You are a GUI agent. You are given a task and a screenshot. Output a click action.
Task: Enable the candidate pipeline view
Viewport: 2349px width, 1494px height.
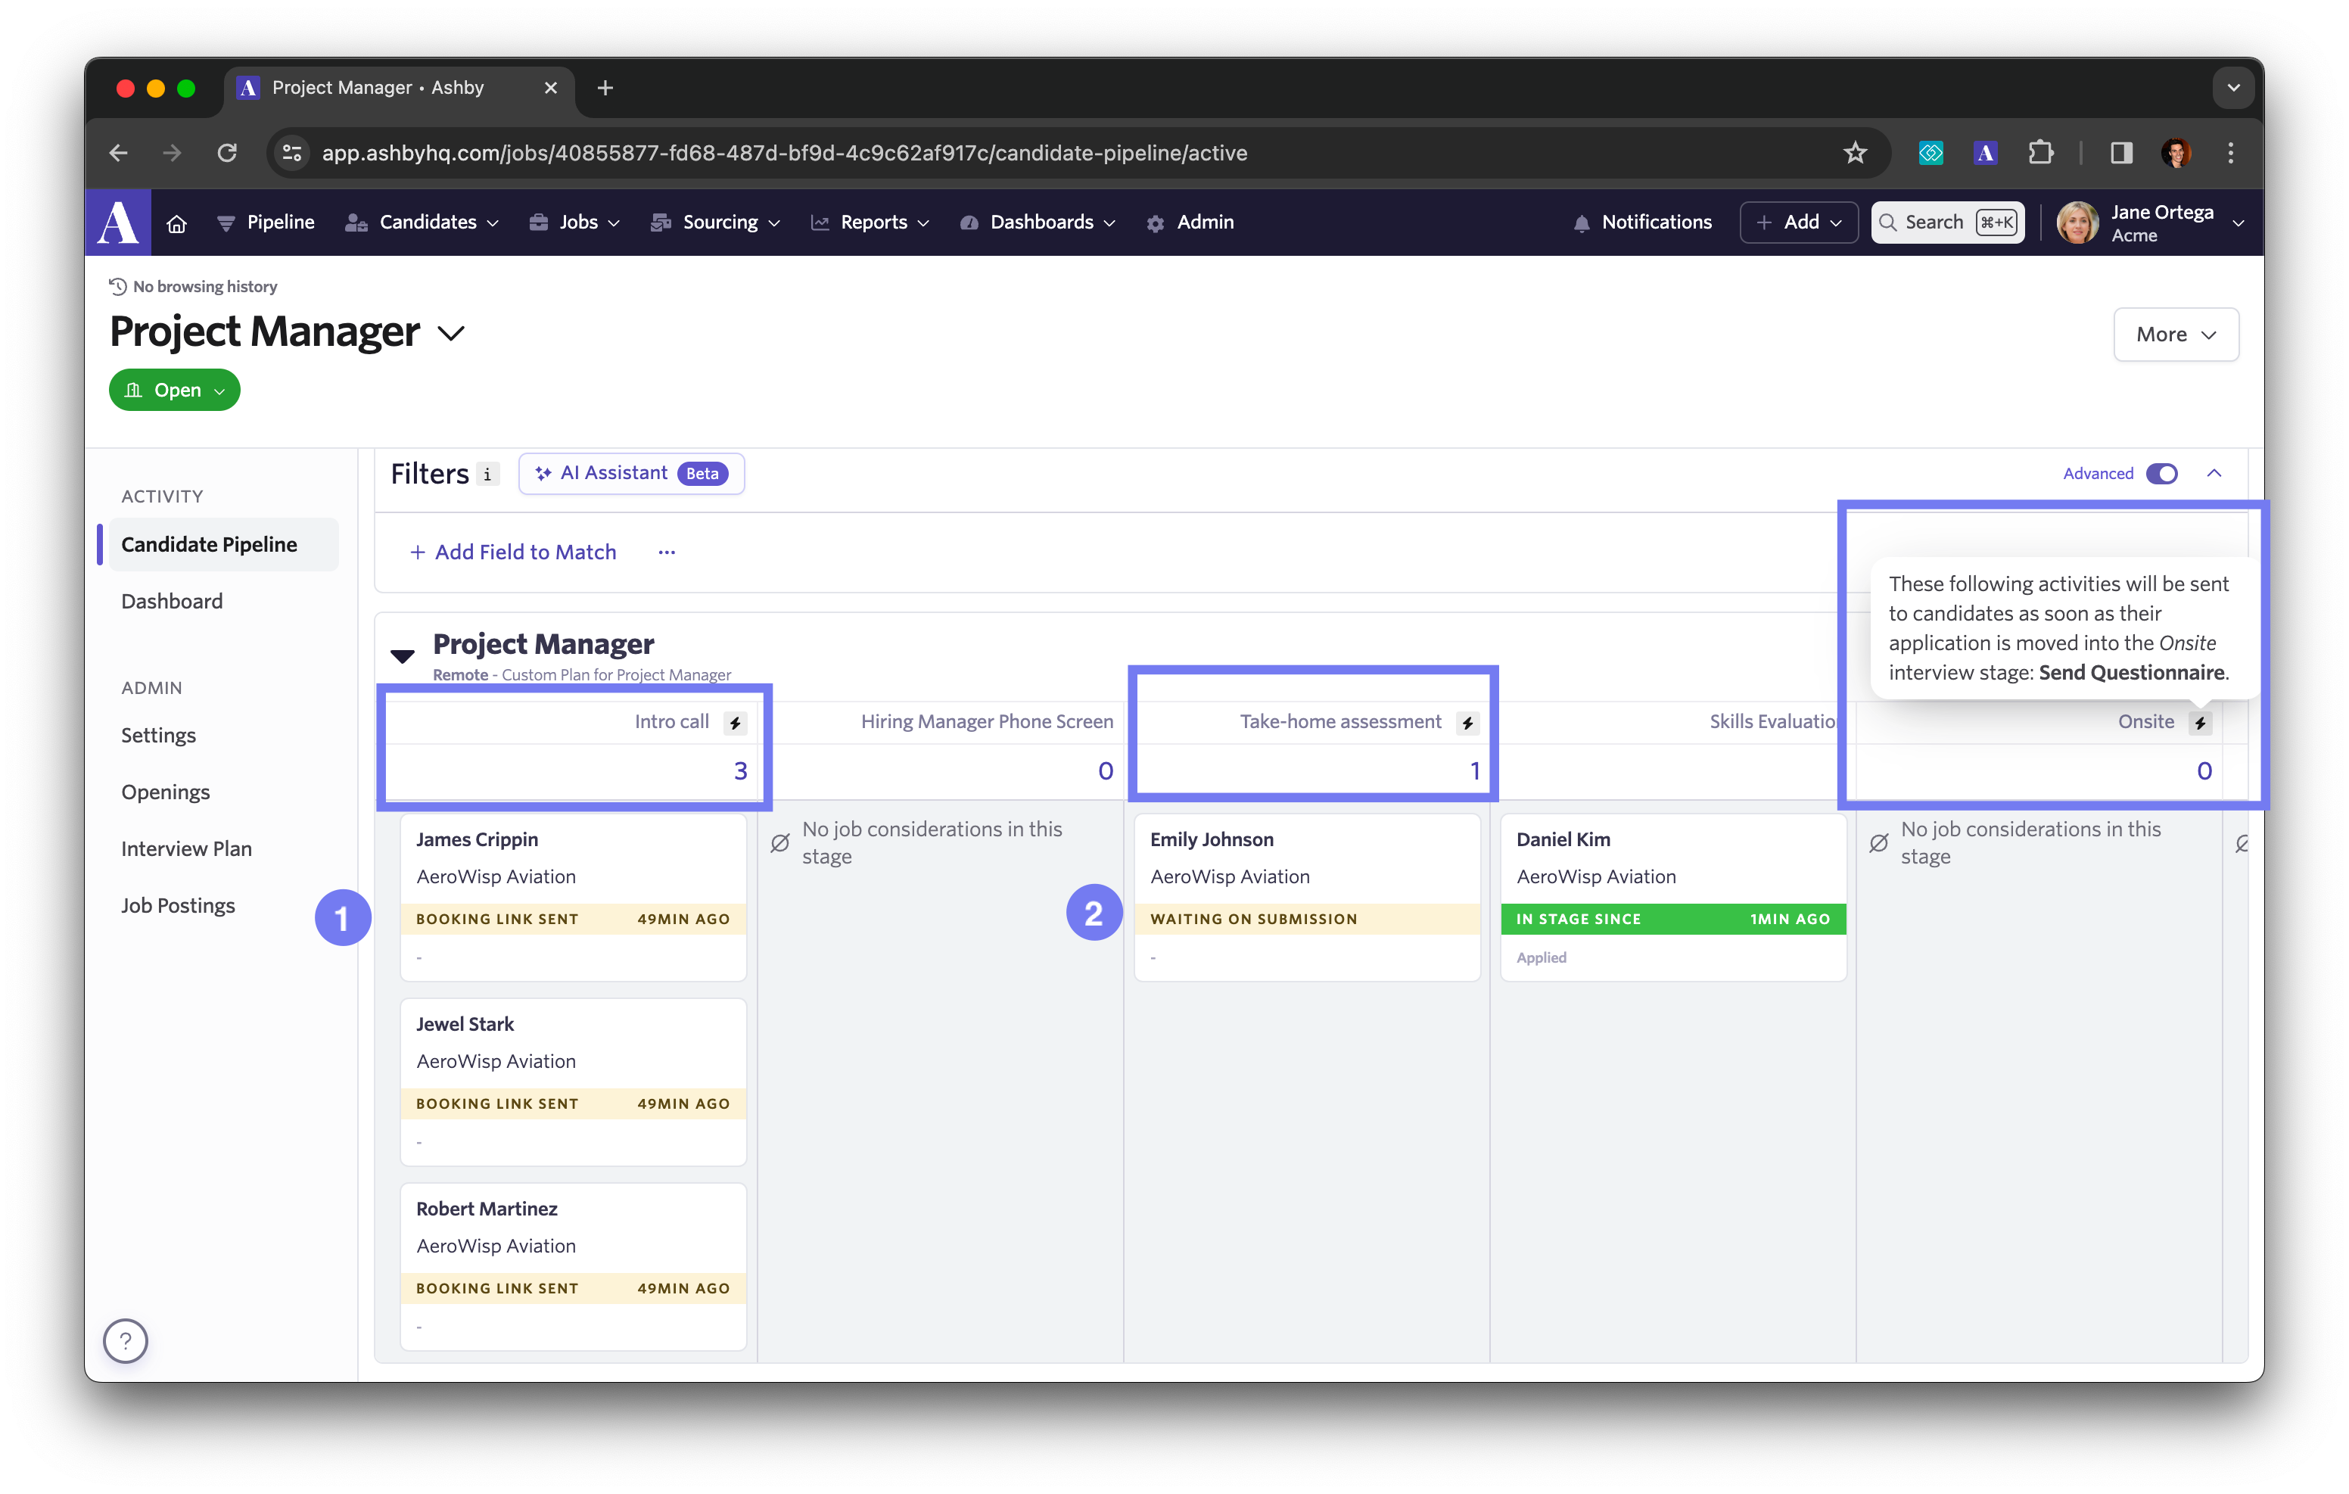click(209, 543)
